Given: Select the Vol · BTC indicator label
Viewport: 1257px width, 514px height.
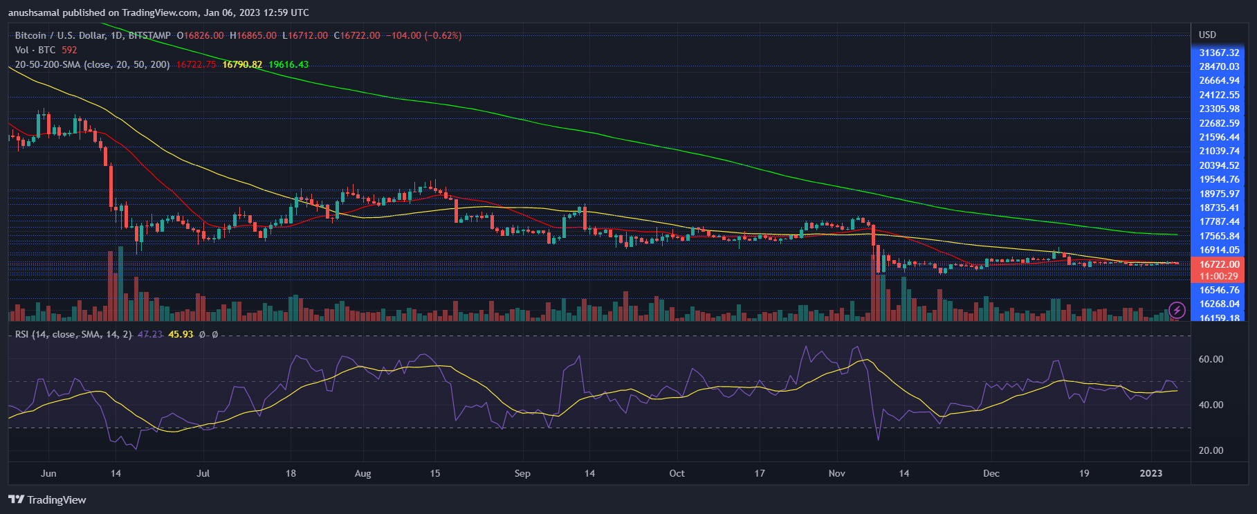Looking at the screenshot, I should pyautogui.click(x=36, y=50).
